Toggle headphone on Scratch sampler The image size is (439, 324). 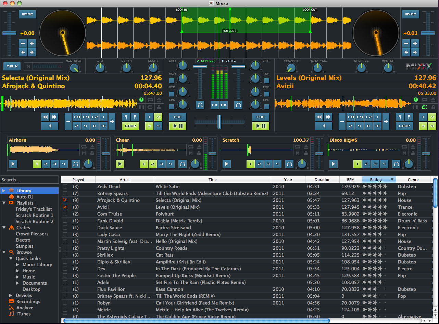[289, 164]
